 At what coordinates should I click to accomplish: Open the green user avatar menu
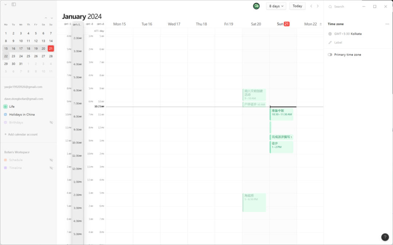[x=256, y=6]
